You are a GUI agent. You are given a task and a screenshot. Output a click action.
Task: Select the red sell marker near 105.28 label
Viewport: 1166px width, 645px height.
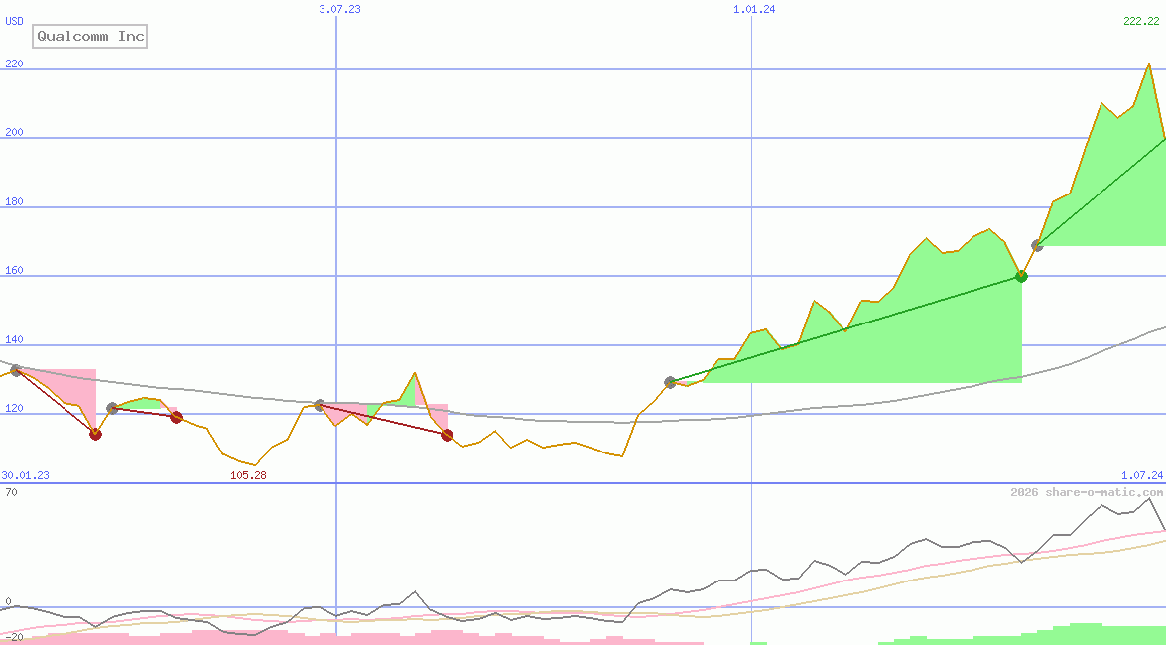[176, 418]
